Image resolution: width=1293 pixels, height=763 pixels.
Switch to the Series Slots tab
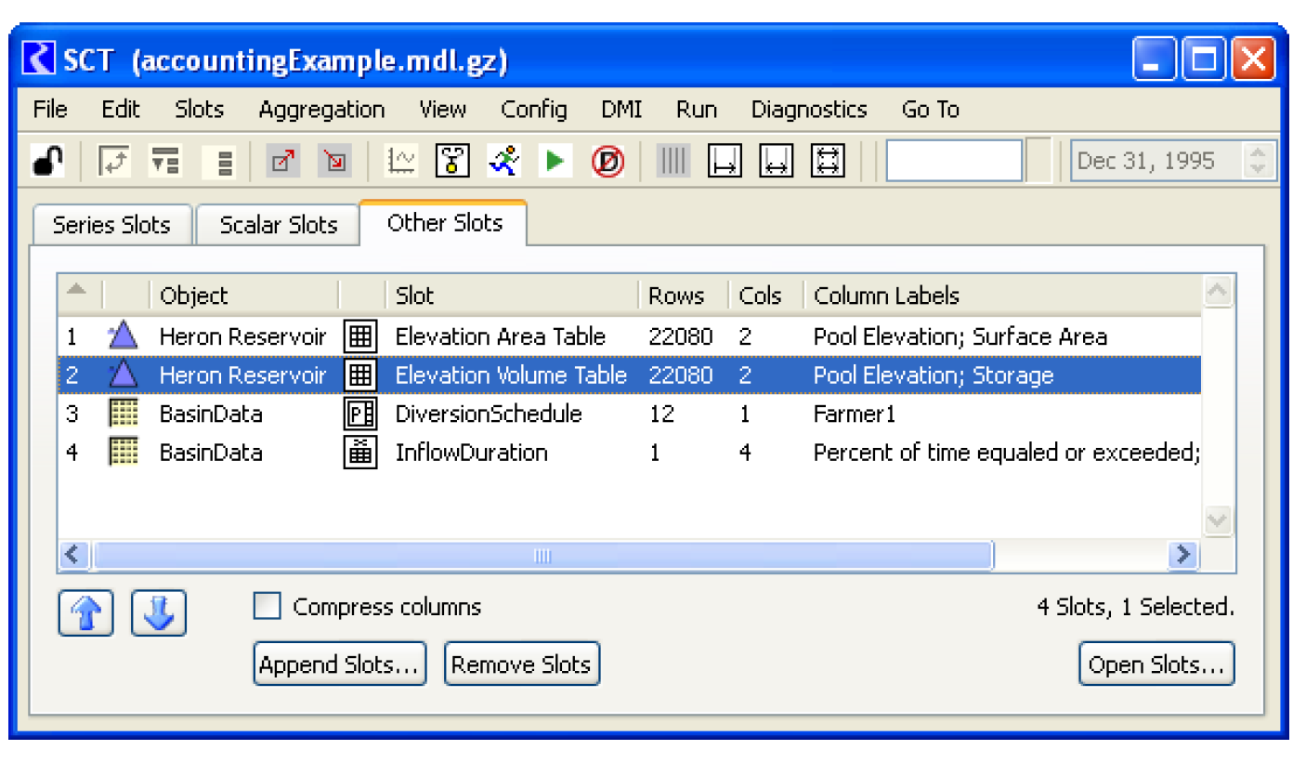tap(111, 225)
